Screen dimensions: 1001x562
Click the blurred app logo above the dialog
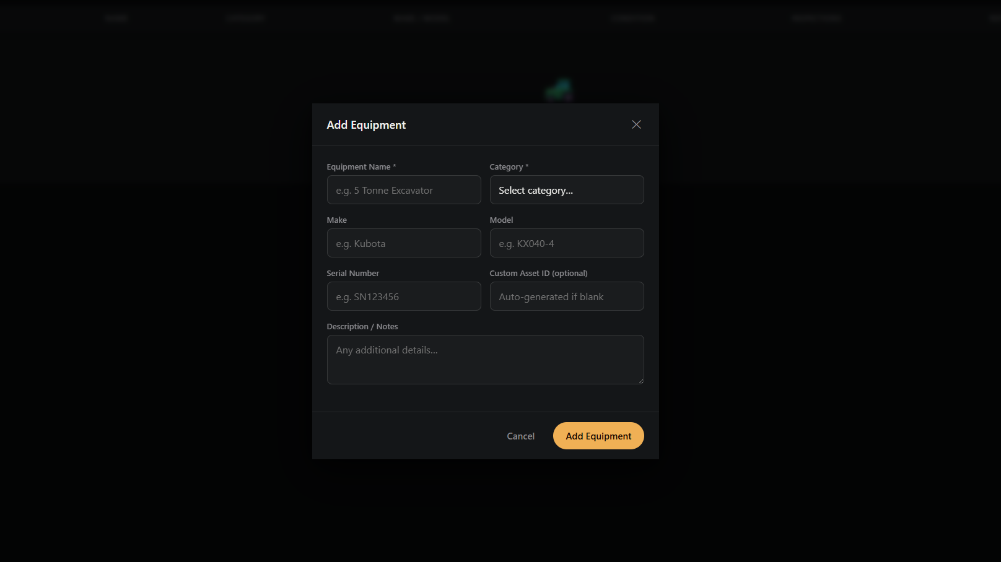558,89
